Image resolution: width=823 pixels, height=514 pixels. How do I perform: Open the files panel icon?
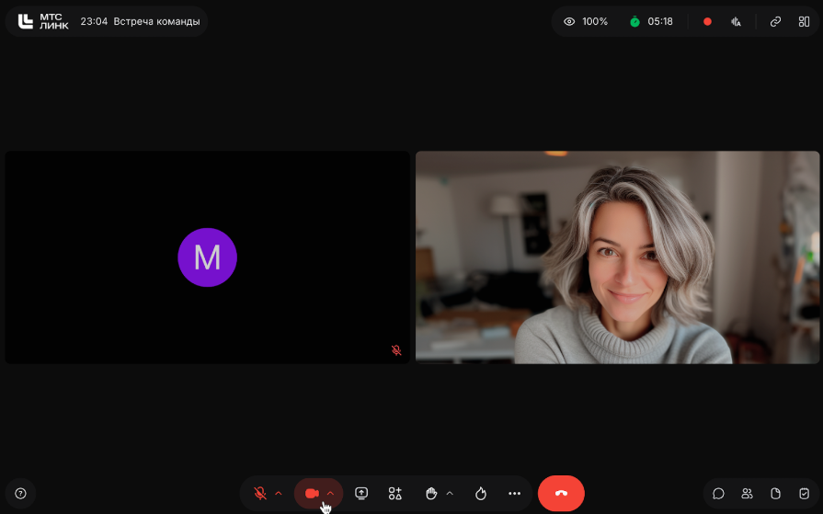pyautogui.click(x=775, y=494)
